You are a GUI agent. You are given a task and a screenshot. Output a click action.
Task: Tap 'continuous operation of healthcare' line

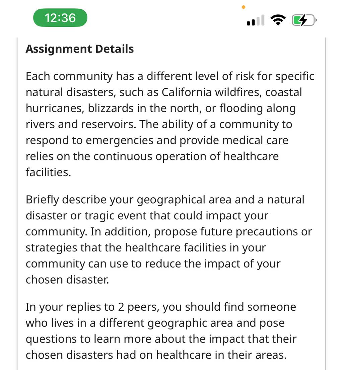(x=152, y=156)
